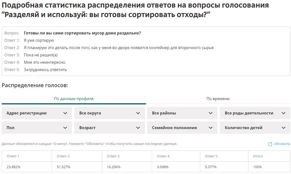Click the Ответ 2 answer text row
This screenshot has width=291, height=174.
click(x=118, y=47)
